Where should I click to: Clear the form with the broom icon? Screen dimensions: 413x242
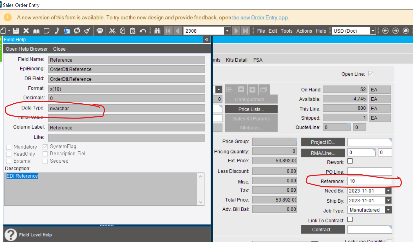(87, 31)
